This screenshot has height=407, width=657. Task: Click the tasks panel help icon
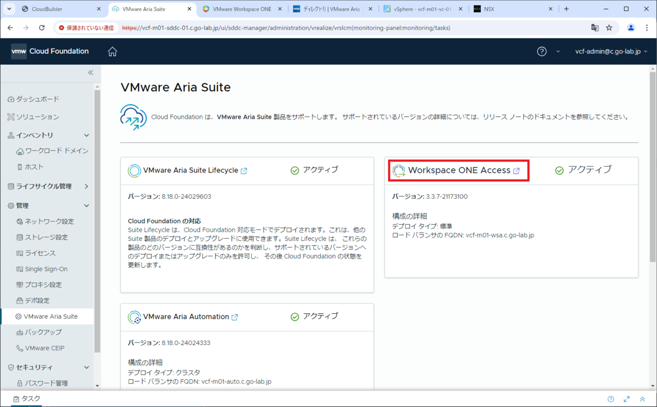click(611, 399)
